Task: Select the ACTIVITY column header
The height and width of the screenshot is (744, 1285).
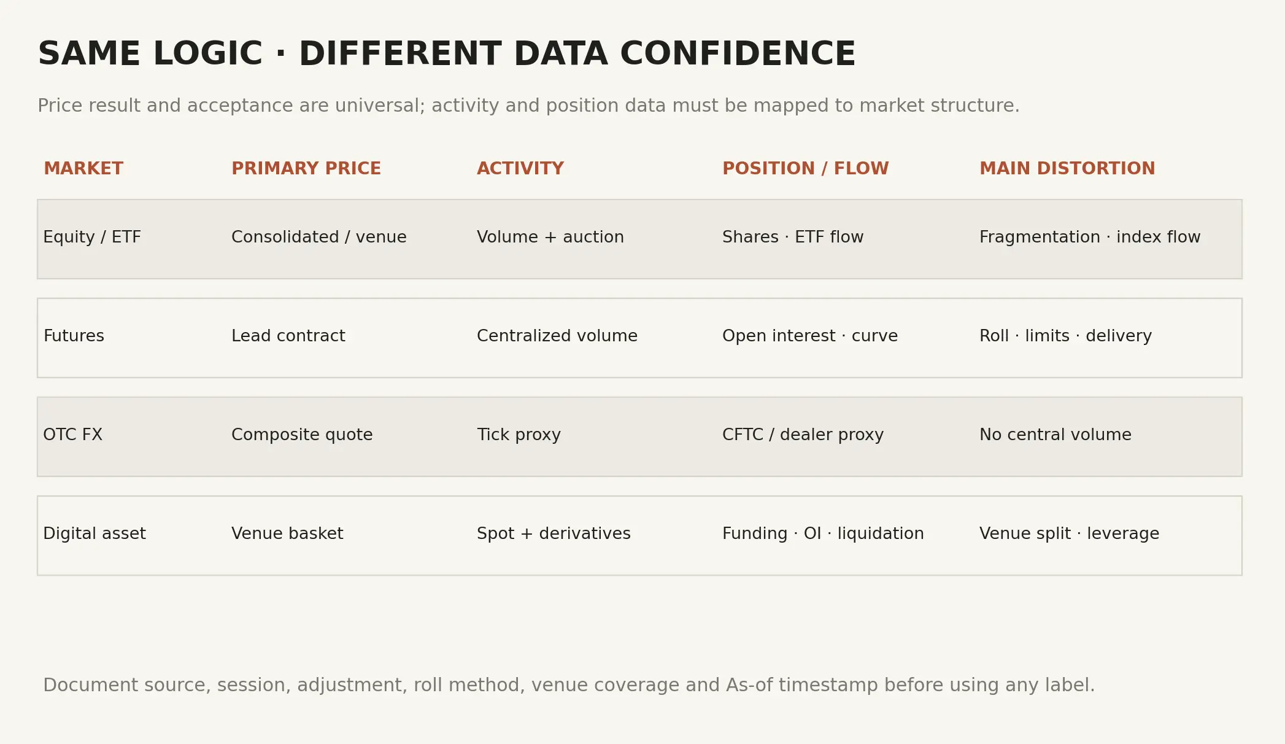Action: [x=520, y=169]
